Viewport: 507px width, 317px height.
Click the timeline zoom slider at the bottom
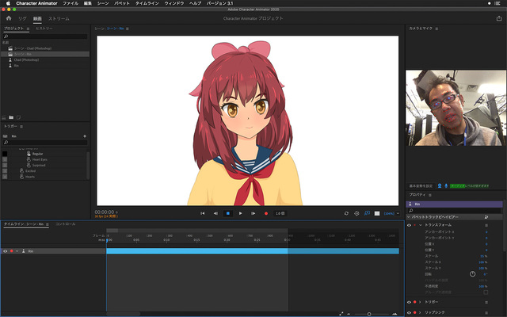point(369,314)
